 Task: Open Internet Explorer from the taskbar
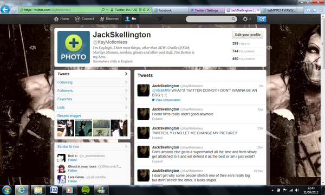pos(22,190)
